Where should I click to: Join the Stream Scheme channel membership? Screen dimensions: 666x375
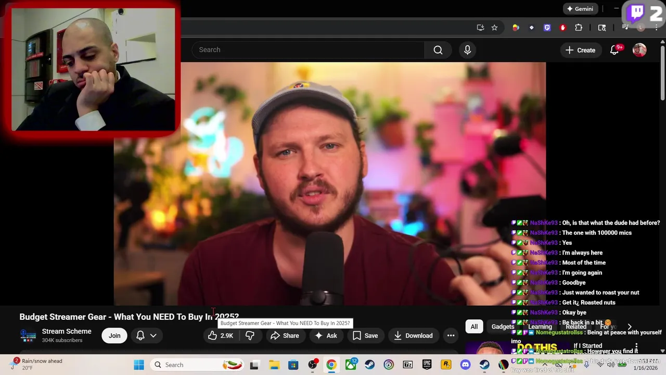tap(114, 336)
